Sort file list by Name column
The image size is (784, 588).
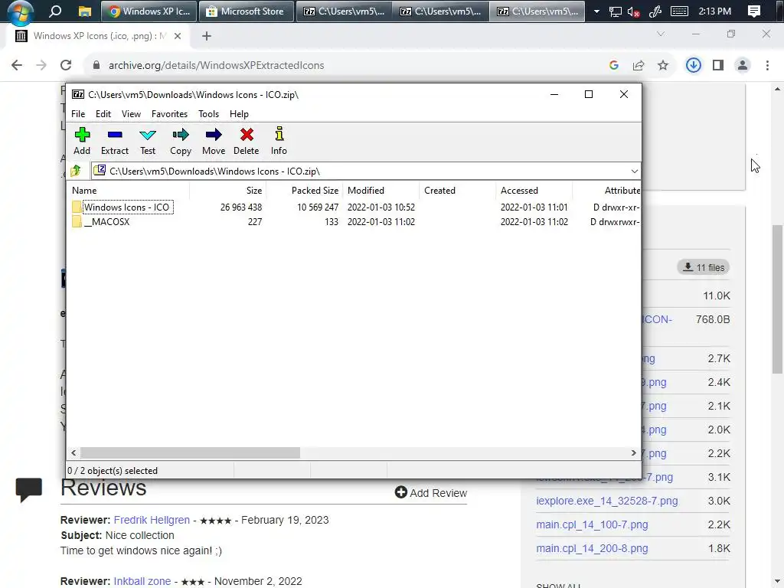(128, 191)
